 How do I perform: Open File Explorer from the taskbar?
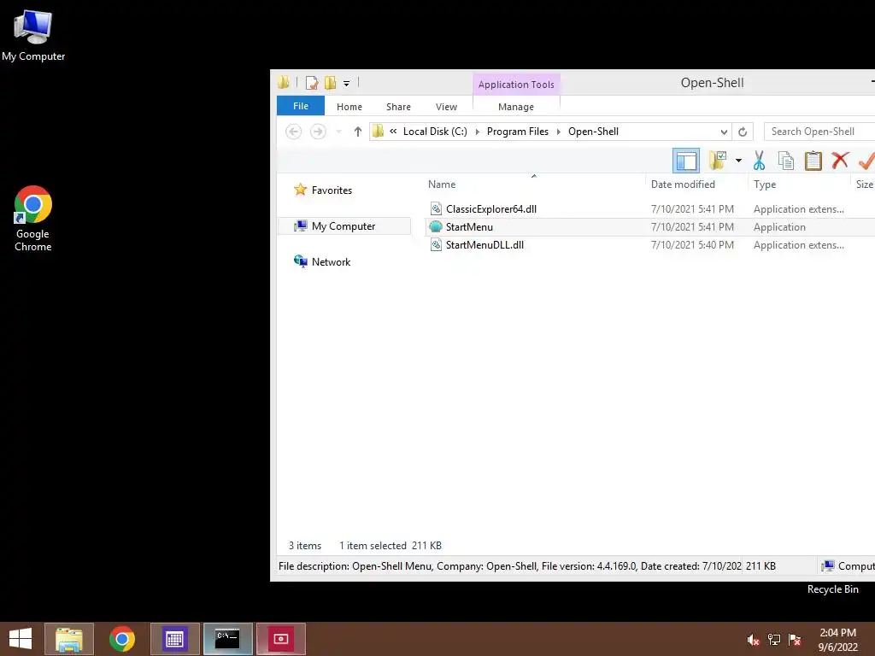point(69,639)
